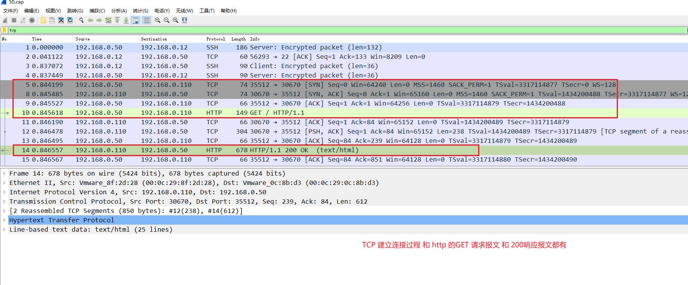
Task: Click the display filter field containing tcp
Action: (x=347, y=30)
